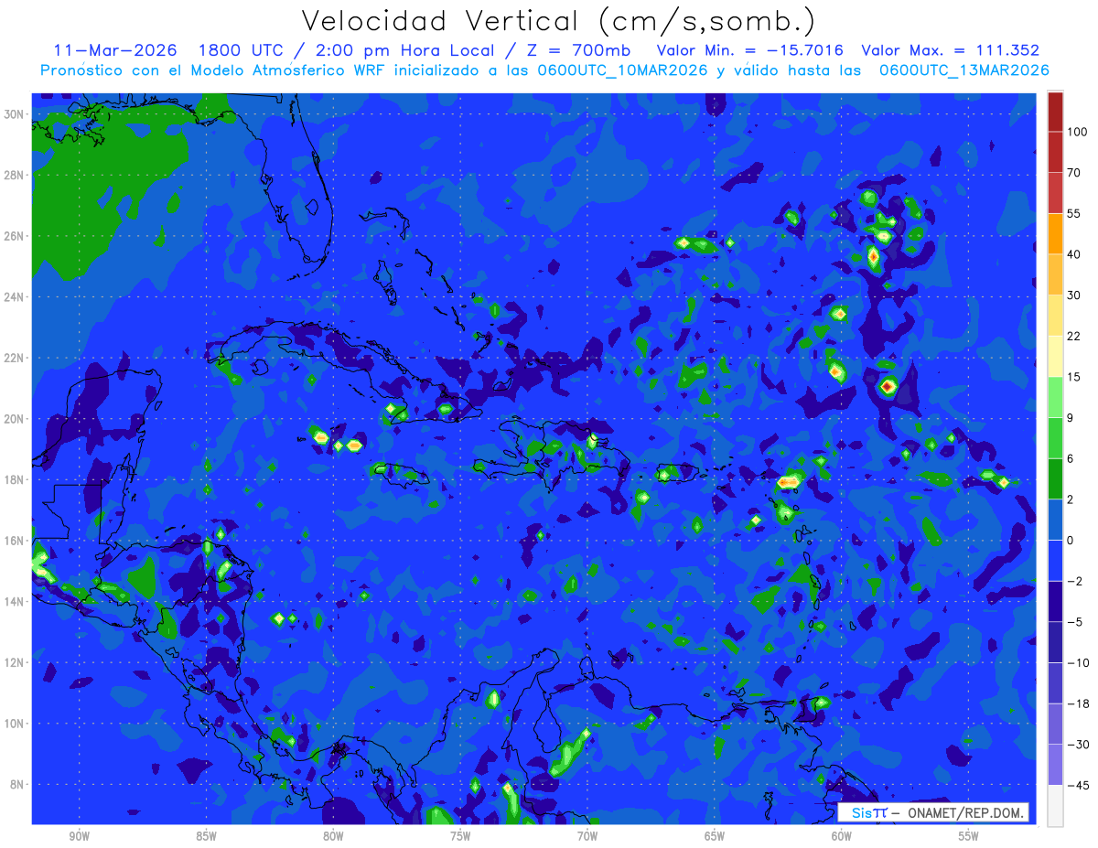The width and height of the screenshot is (1098, 848).
Task: Click the colorbar value label -18
Action: click(x=1077, y=703)
